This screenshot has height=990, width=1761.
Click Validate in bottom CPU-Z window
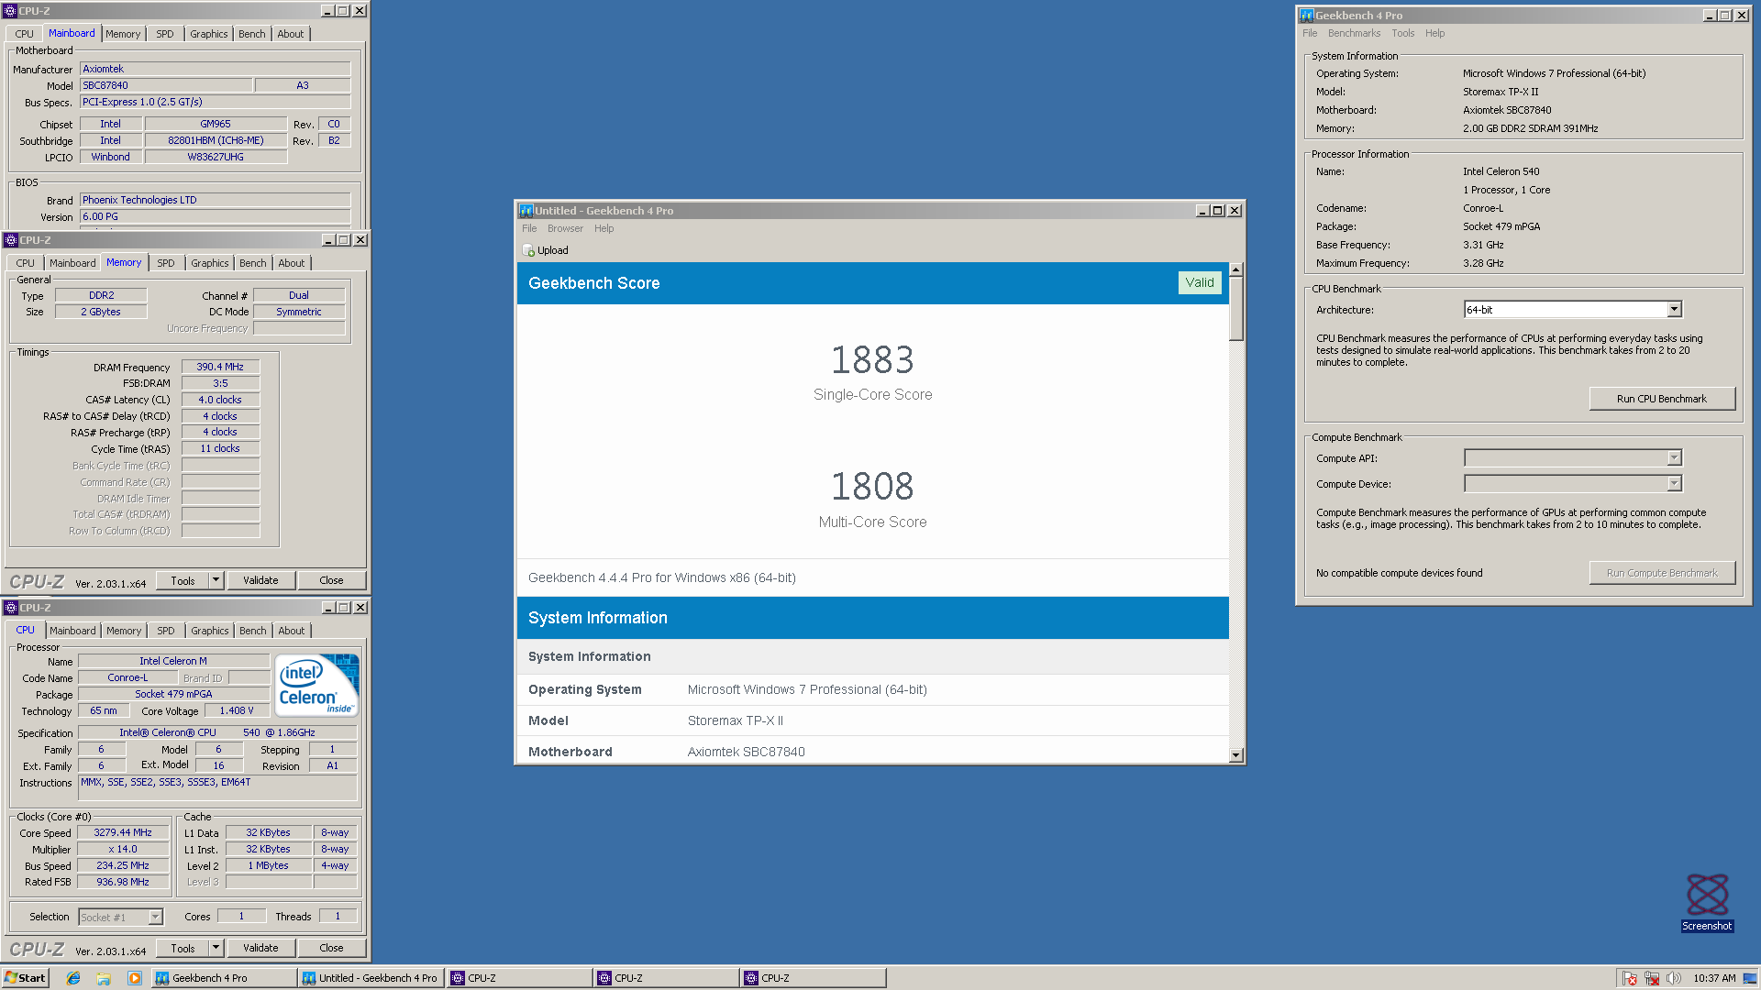(260, 948)
